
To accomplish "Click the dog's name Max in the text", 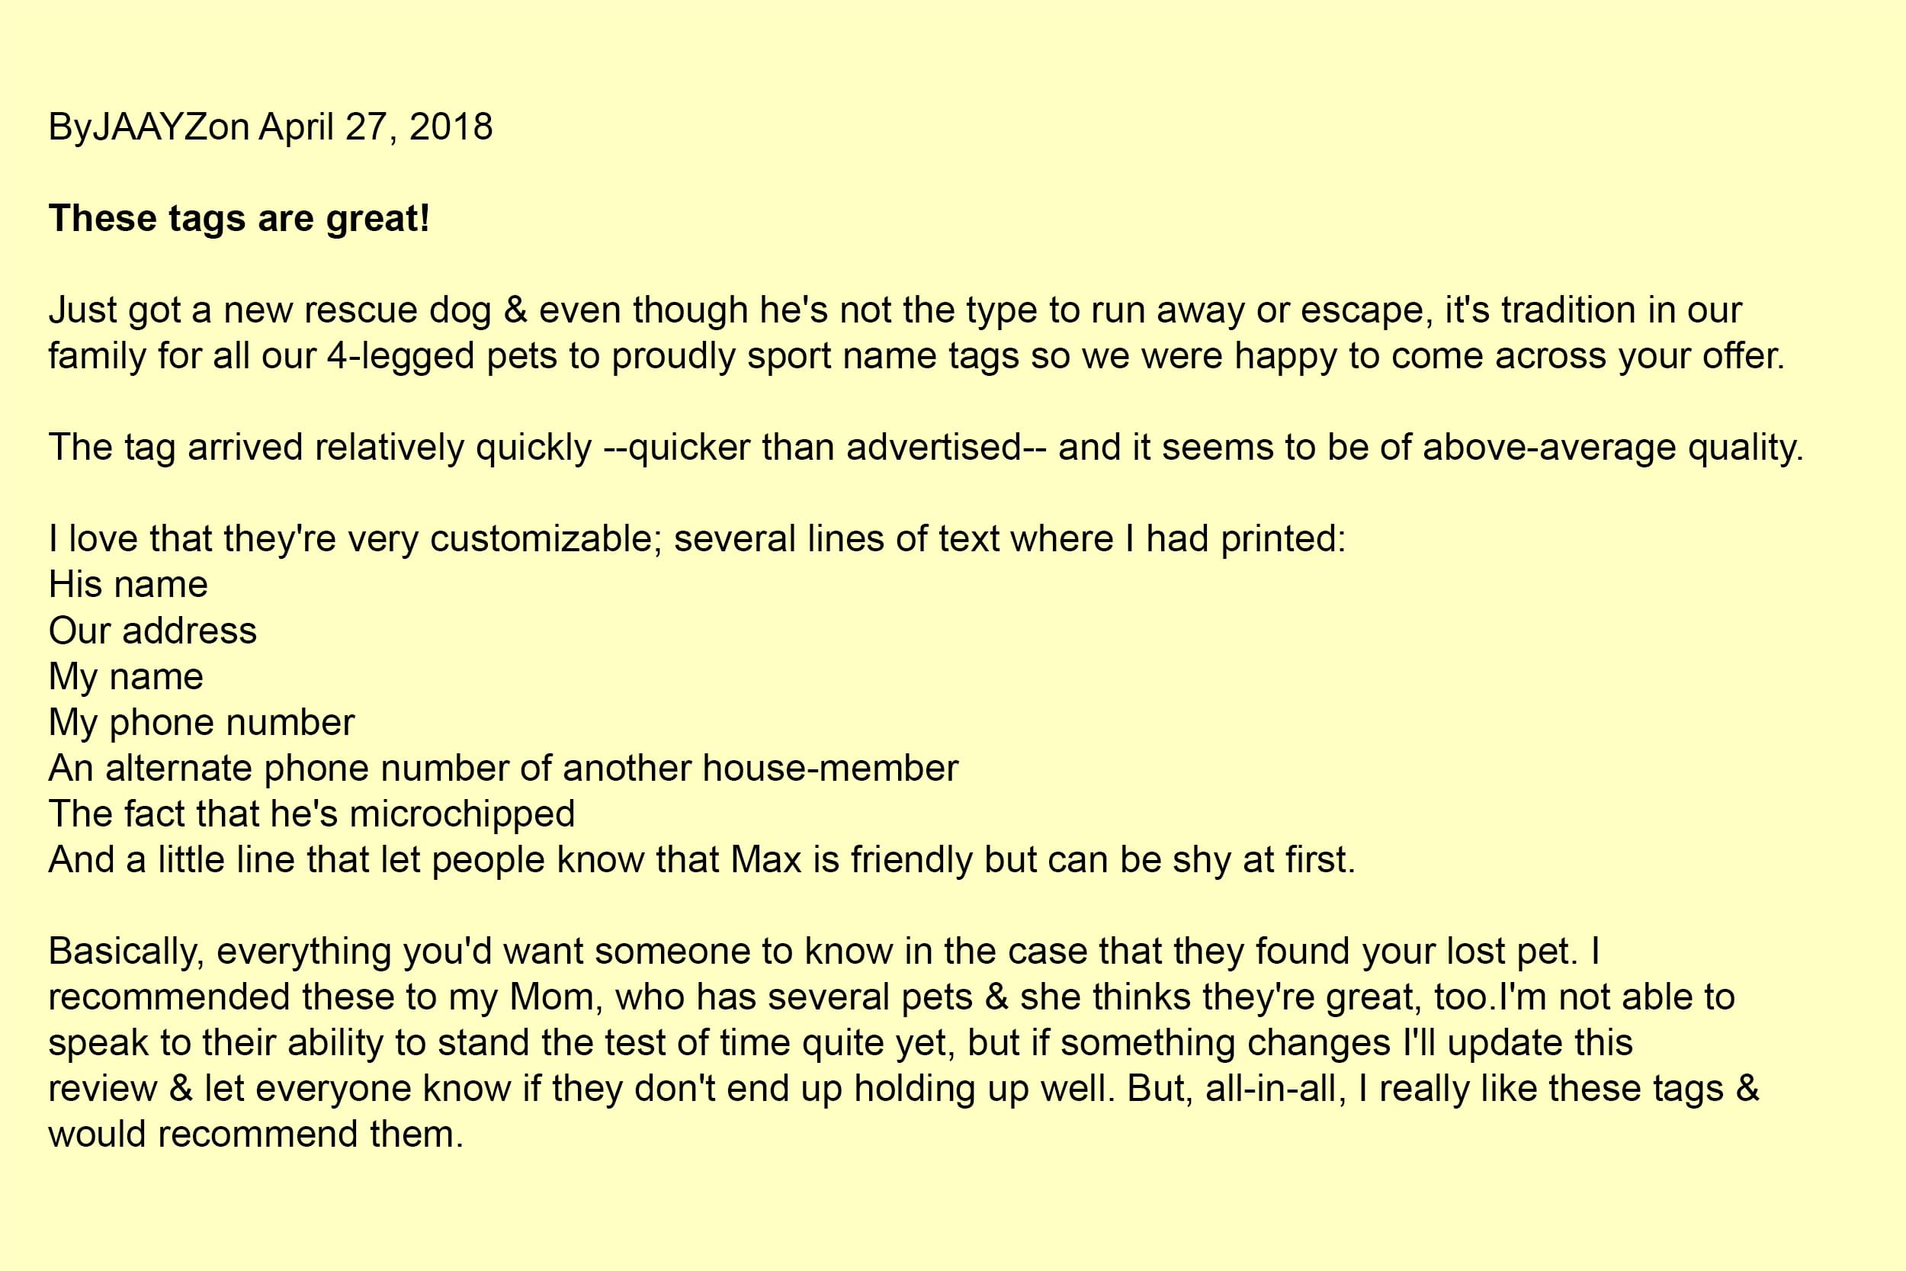I will tap(765, 860).
